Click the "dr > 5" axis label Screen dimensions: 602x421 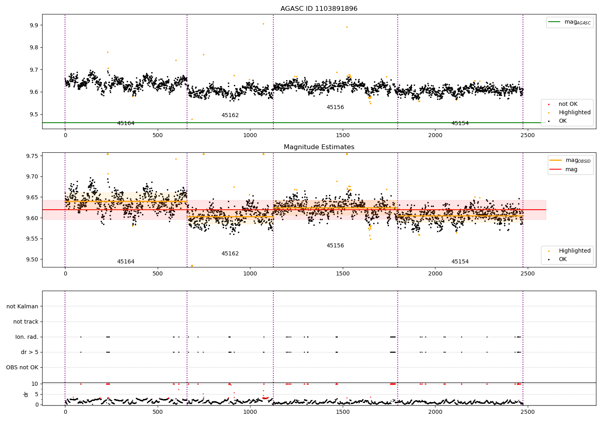point(30,352)
